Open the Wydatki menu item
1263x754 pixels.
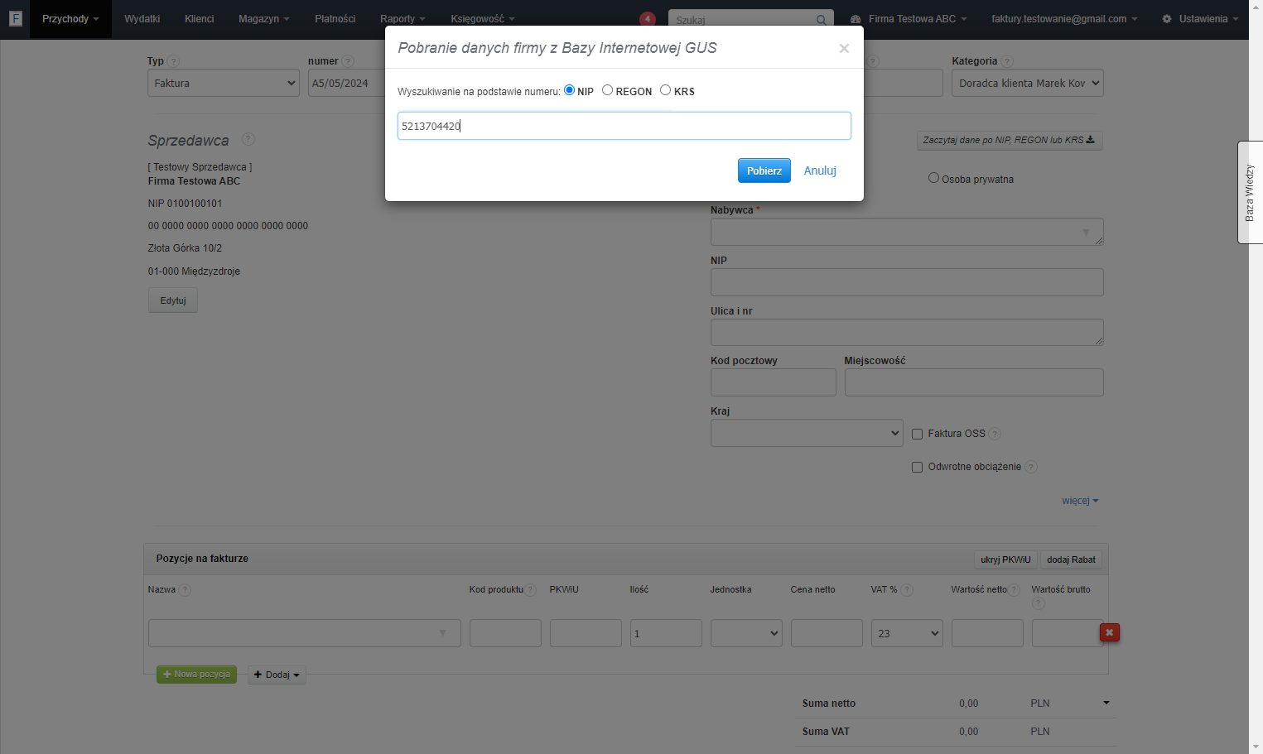pyautogui.click(x=142, y=19)
